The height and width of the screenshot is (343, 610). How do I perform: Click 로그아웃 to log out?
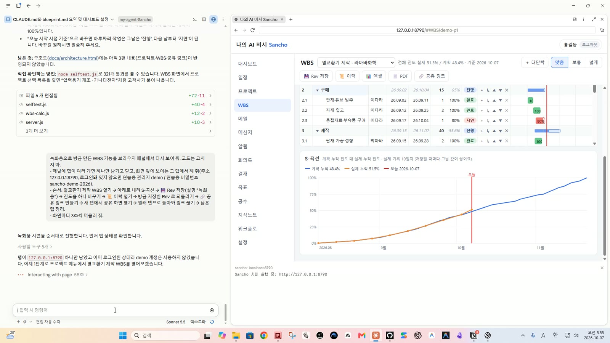(x=589, y=45)
